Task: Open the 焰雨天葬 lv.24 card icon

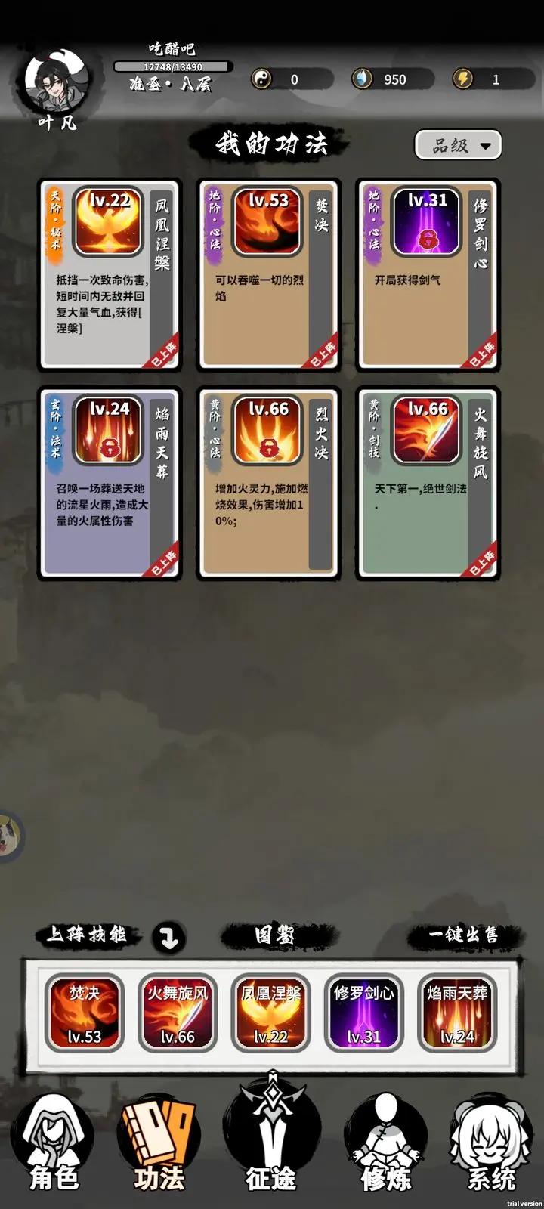Action: click(x=110, y=429)
